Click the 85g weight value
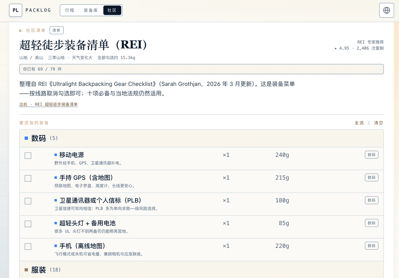 pos(284,223)
